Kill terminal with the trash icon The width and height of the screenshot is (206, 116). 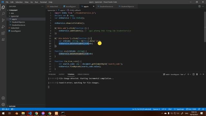(x=197, y=74)
